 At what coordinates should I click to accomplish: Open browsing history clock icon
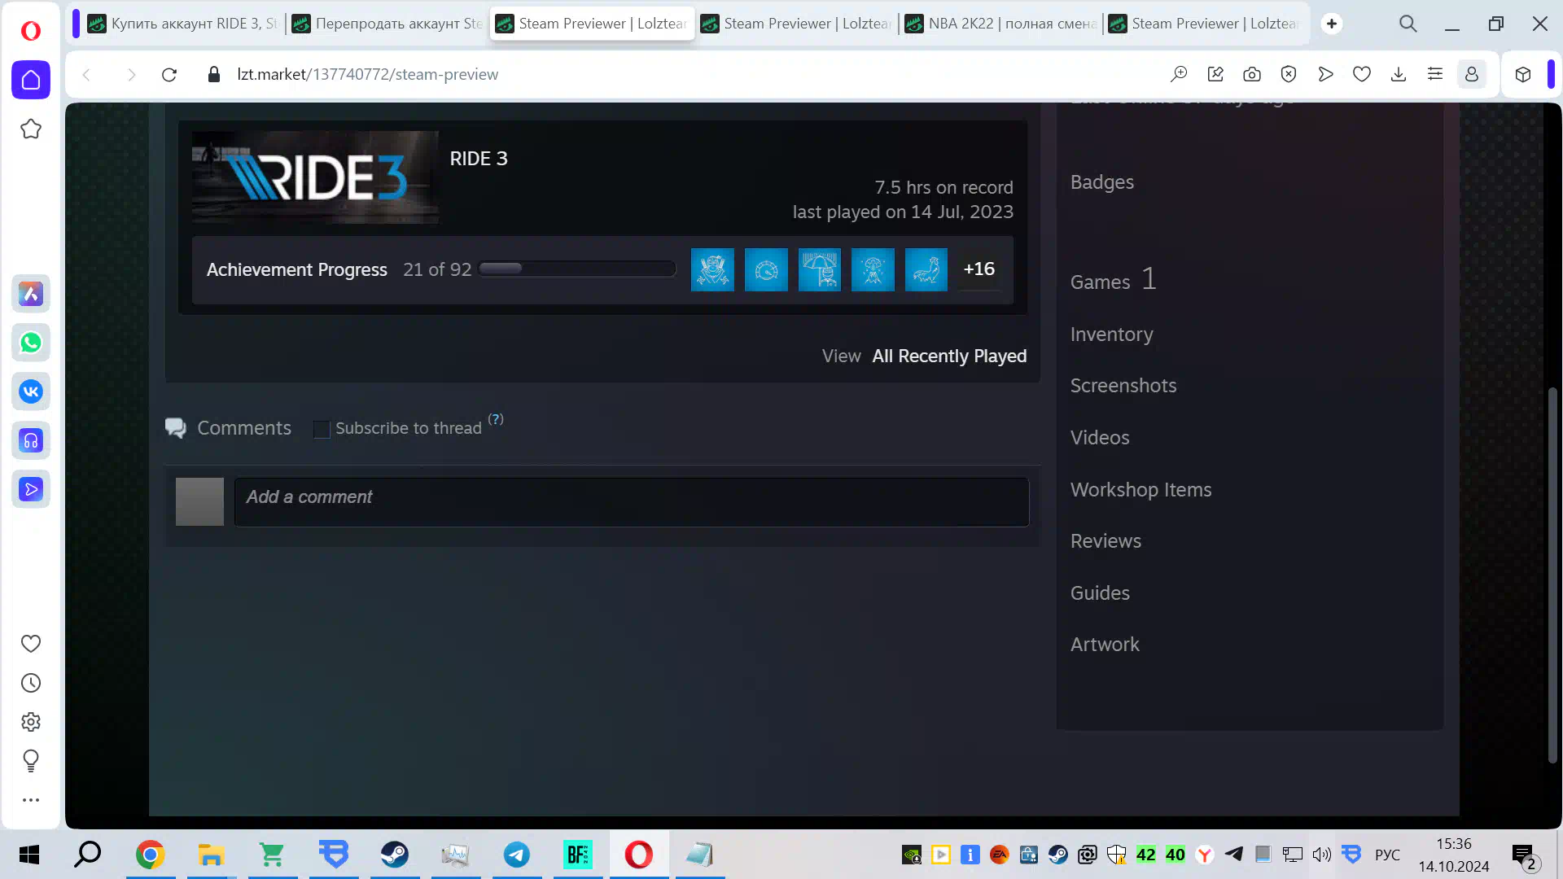point(31,683)
